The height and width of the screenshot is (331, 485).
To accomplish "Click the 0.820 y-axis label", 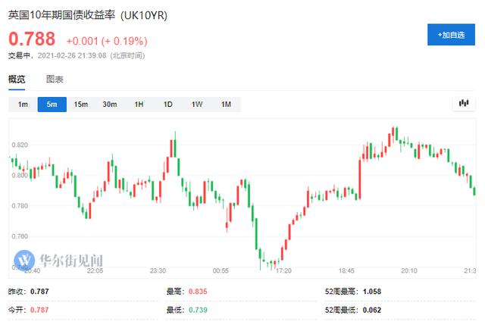I will tap(20, 145).
